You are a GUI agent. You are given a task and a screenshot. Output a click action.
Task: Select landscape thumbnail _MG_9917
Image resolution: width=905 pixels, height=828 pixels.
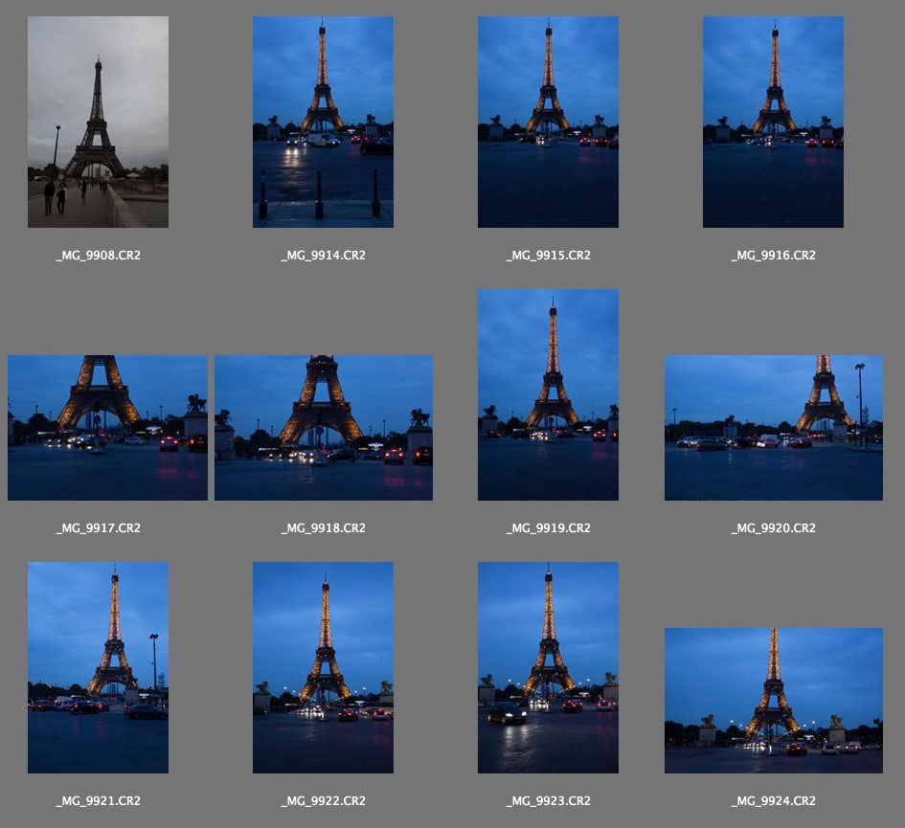tap(107, 428)
